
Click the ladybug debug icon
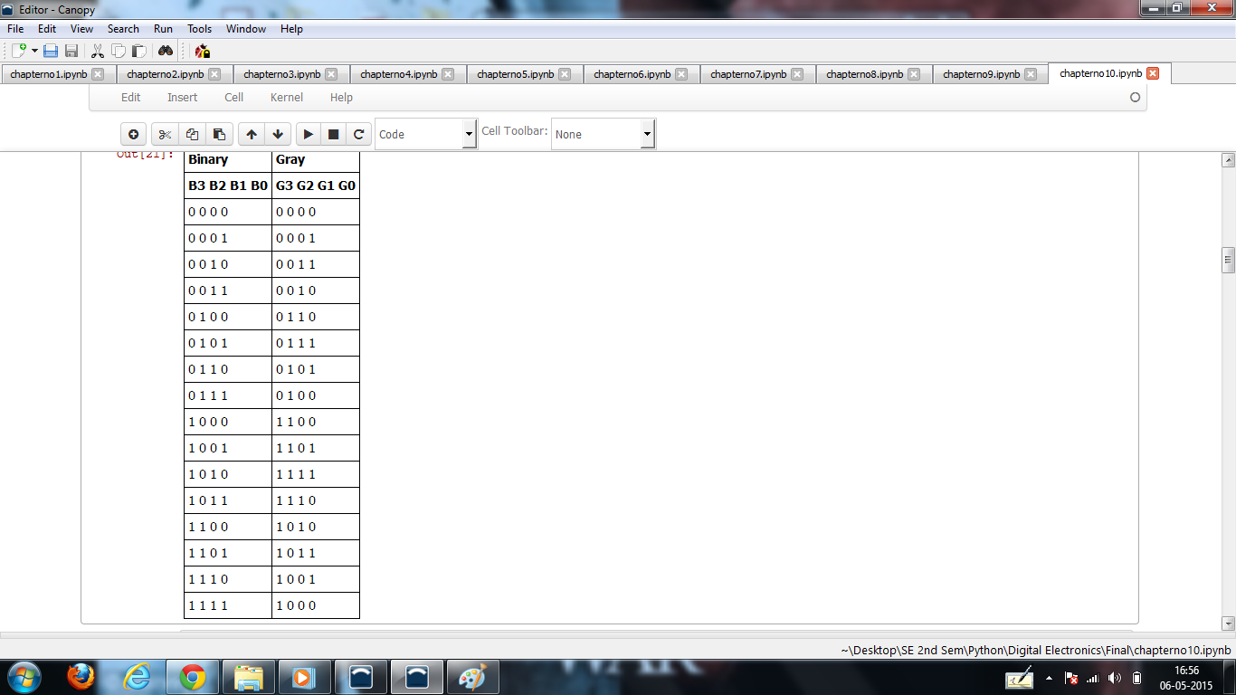(x=203, y=51)
